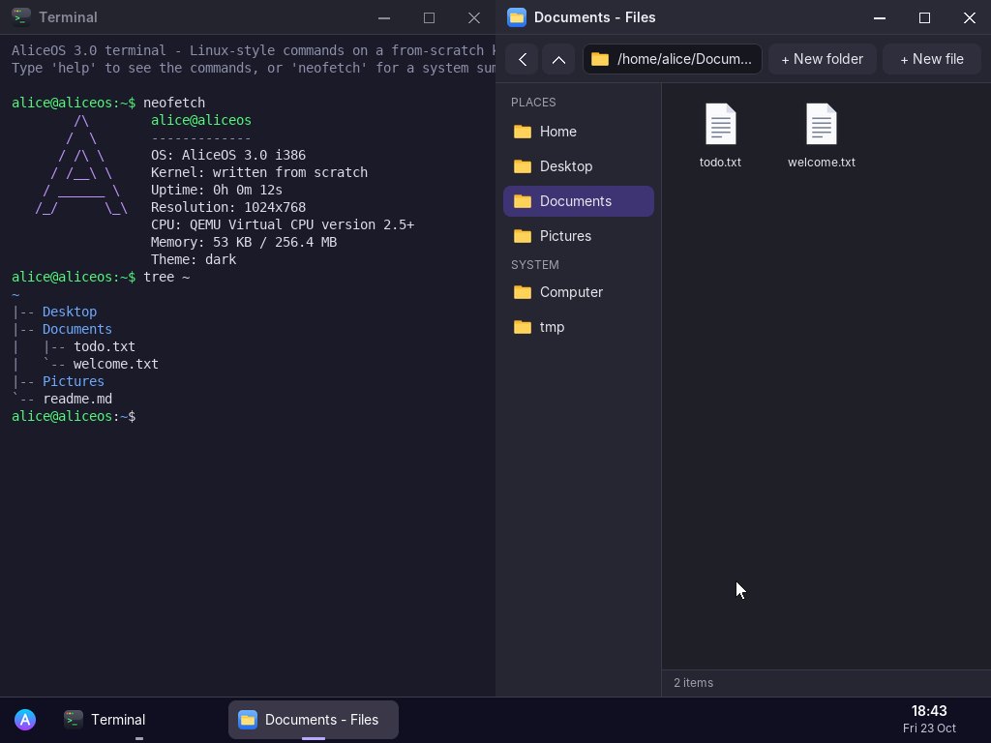Click 'todo.txt' in terminal tree output
Viewport: 991px width, 743px height.
105,346
